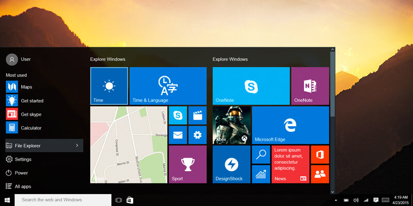Click the Power button in the Start menu
This screenshot has width=413, height=206.
21,173
